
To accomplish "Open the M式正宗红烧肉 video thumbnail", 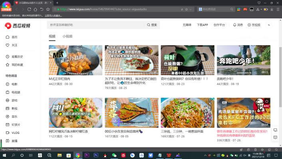I will point(75,60).
